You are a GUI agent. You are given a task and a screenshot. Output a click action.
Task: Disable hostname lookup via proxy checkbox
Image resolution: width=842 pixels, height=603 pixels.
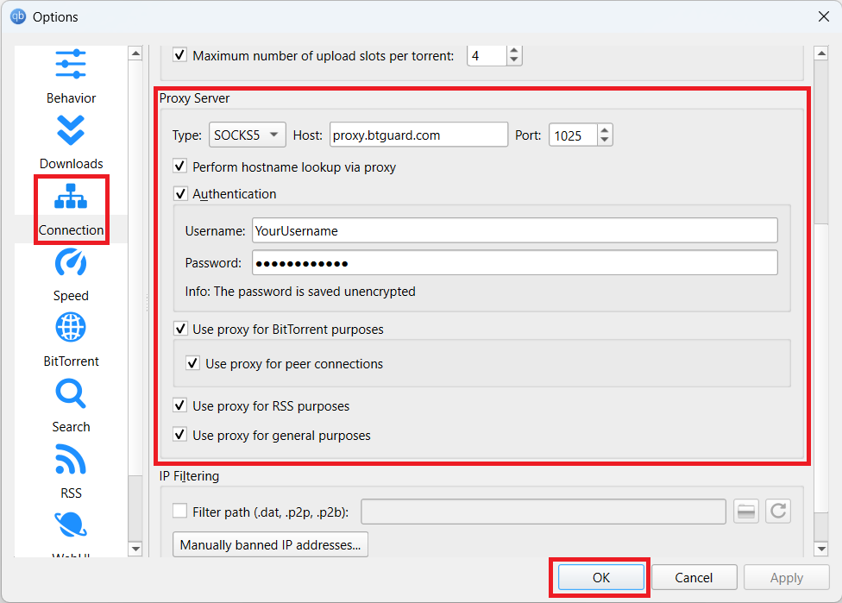(x=180, y=166)
